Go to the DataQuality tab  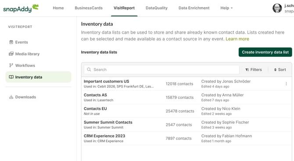157,8
